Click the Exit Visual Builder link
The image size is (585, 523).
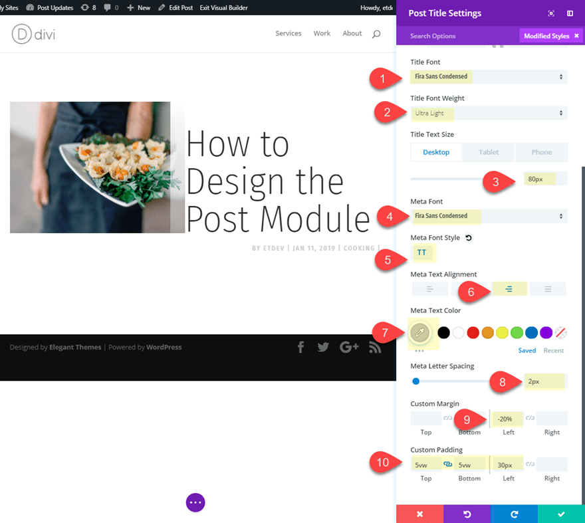tap(223, 7)
